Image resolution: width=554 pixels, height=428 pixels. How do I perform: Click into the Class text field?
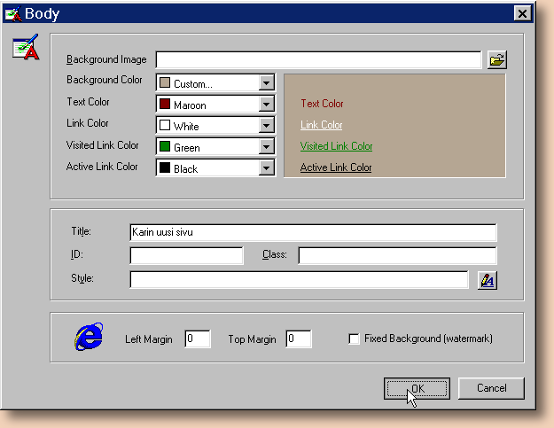(x=397, y=256)
